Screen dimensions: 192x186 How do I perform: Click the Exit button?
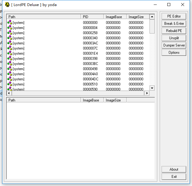tap(174, 177)
